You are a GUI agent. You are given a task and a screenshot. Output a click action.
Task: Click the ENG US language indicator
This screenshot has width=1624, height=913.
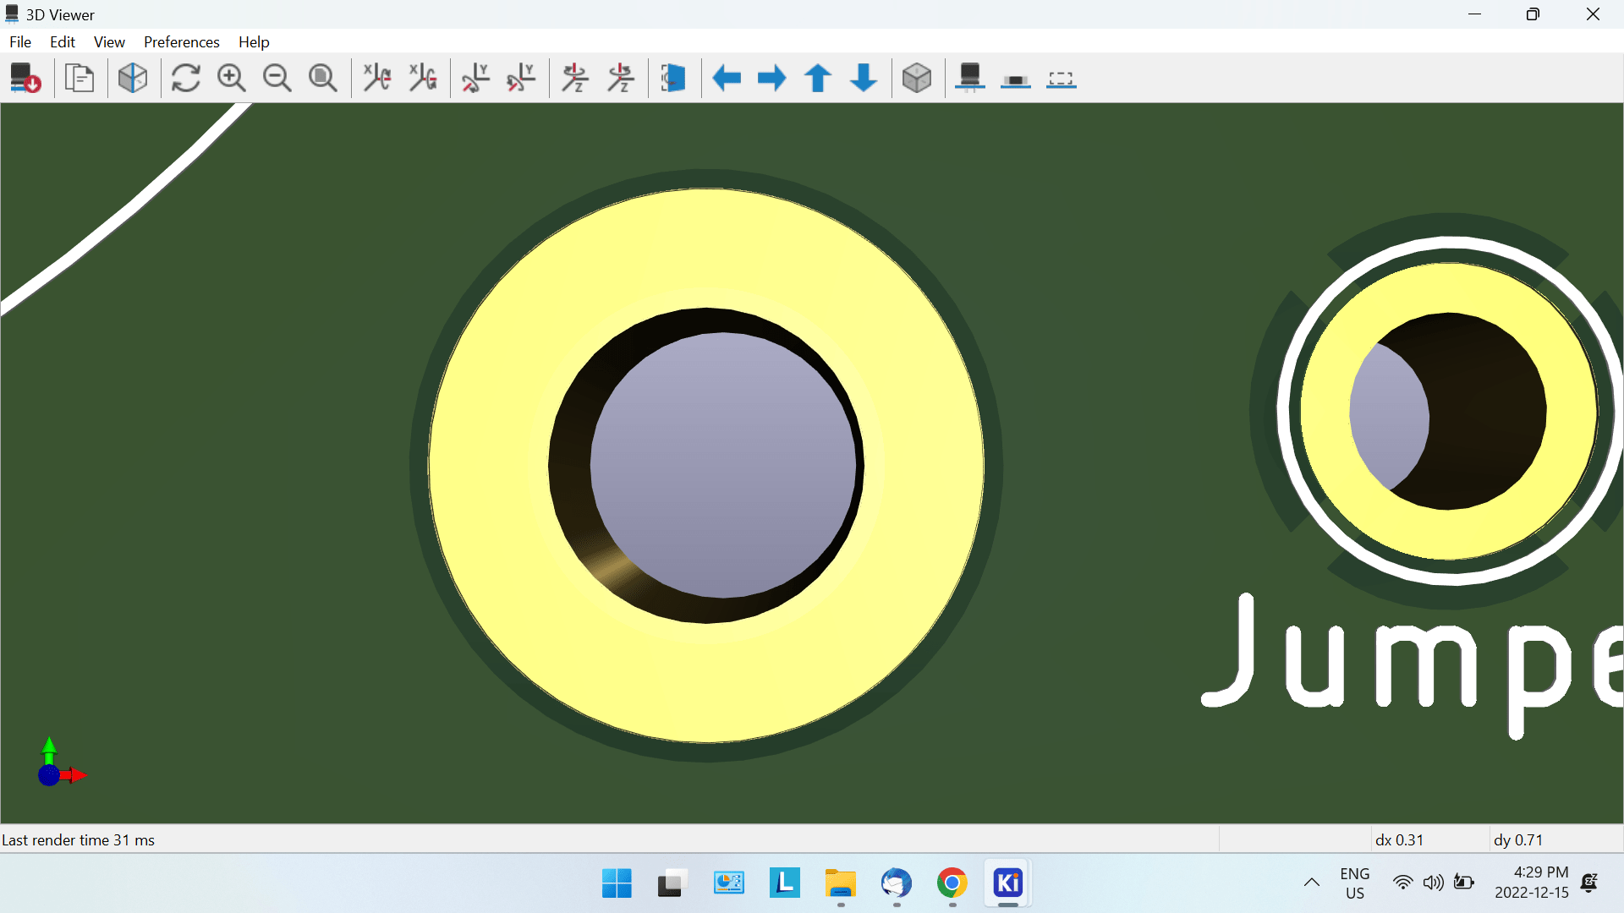(x=1355, y=883)
